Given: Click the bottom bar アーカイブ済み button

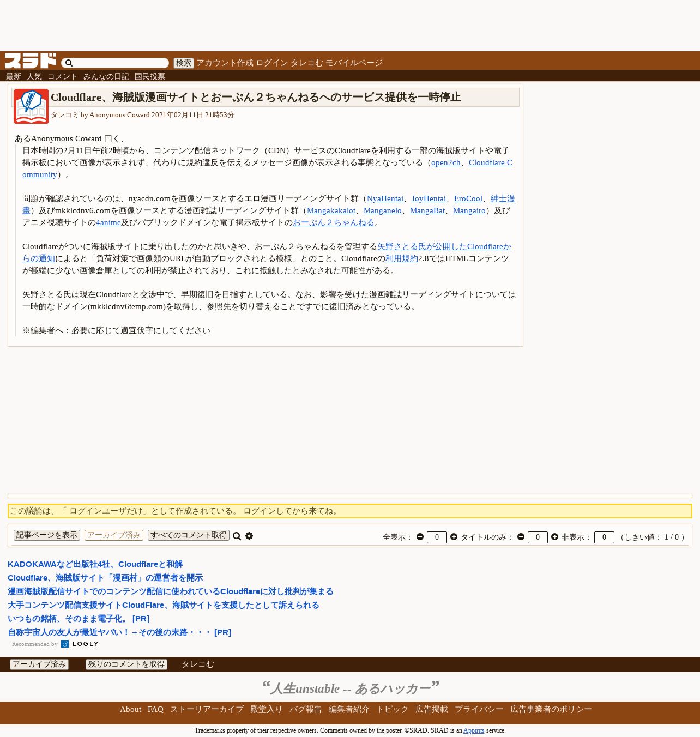Looking at the screenshot, I should click(x=39, y=664).
